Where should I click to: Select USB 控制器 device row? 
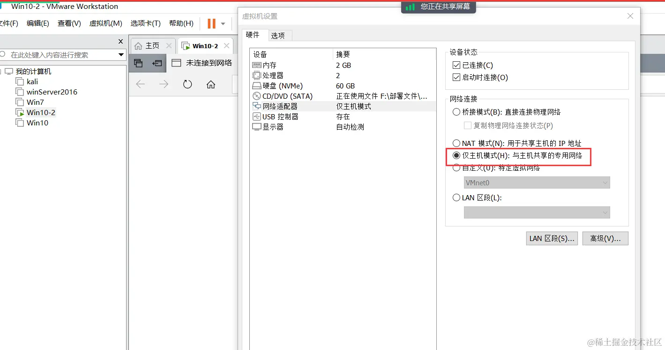click(x=343, y=117)
